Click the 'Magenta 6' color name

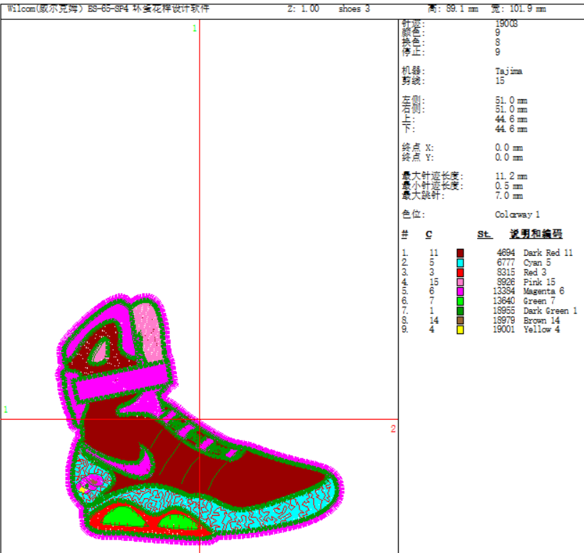[x=544, y=291]
